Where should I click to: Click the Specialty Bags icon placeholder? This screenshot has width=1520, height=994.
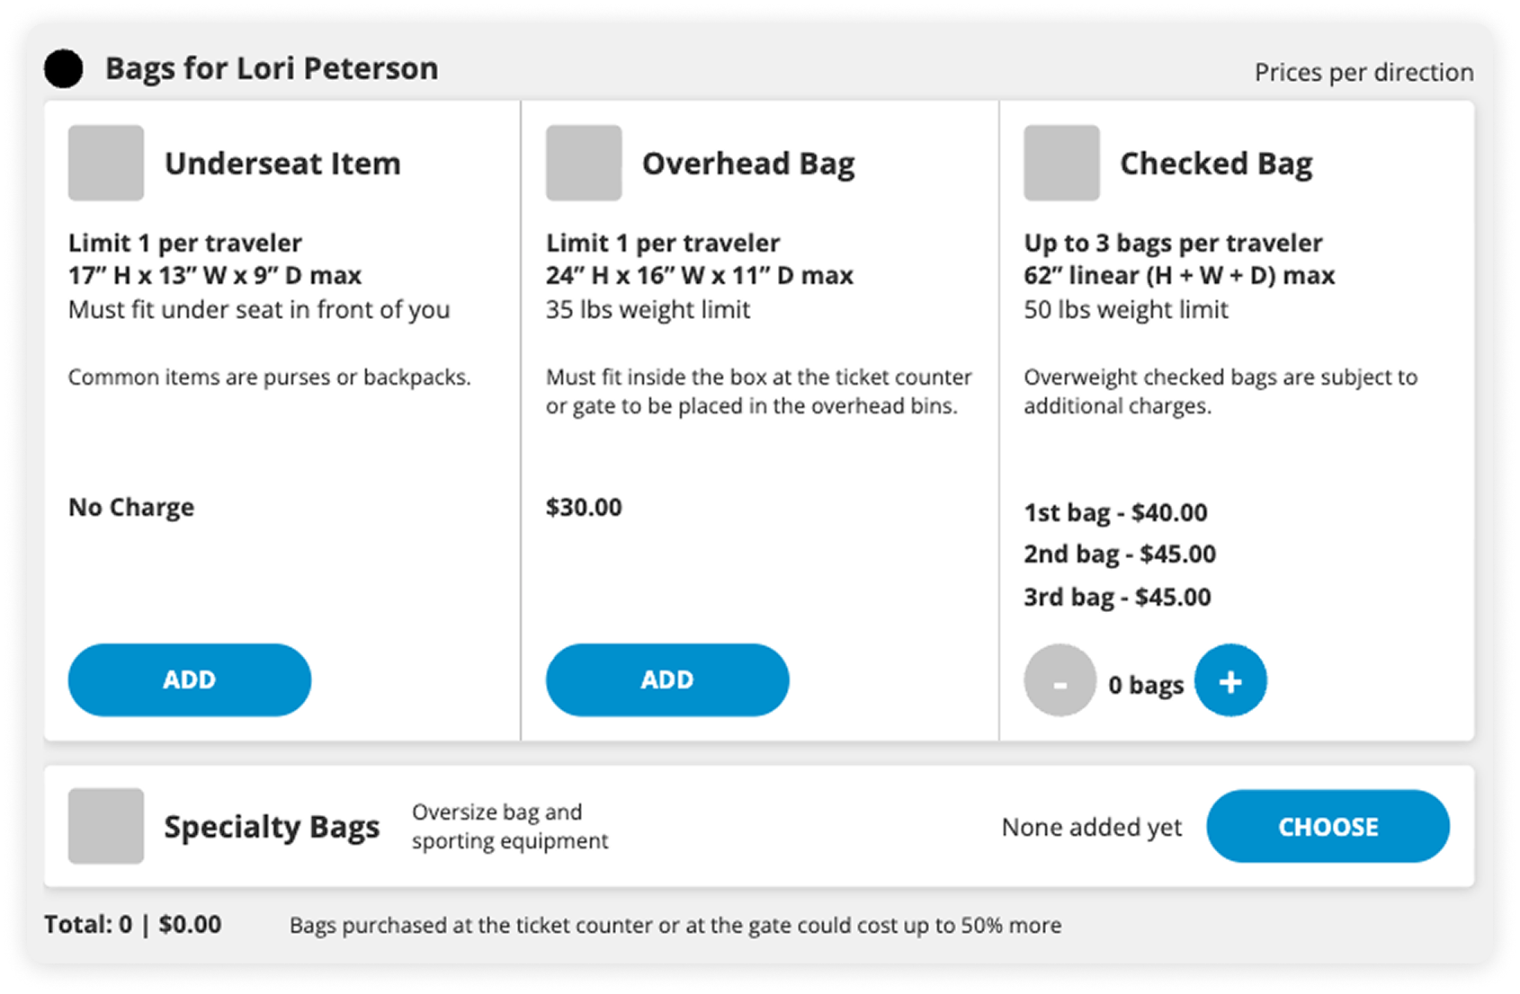coord(106,826)
